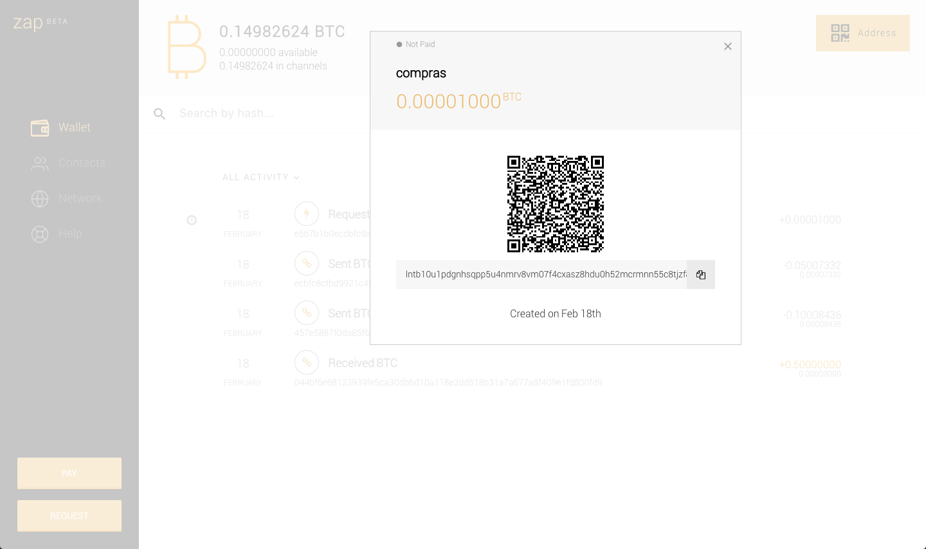
Task: Click the +0.00001000 amount
Action: point(810,219)
